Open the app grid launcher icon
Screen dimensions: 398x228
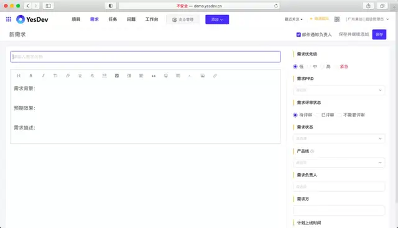point(8,19)
